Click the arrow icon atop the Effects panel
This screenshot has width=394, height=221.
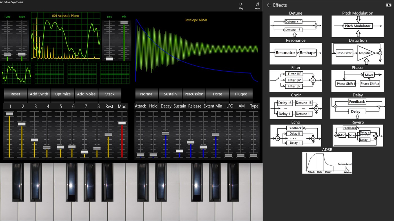(x=388, y=5)
